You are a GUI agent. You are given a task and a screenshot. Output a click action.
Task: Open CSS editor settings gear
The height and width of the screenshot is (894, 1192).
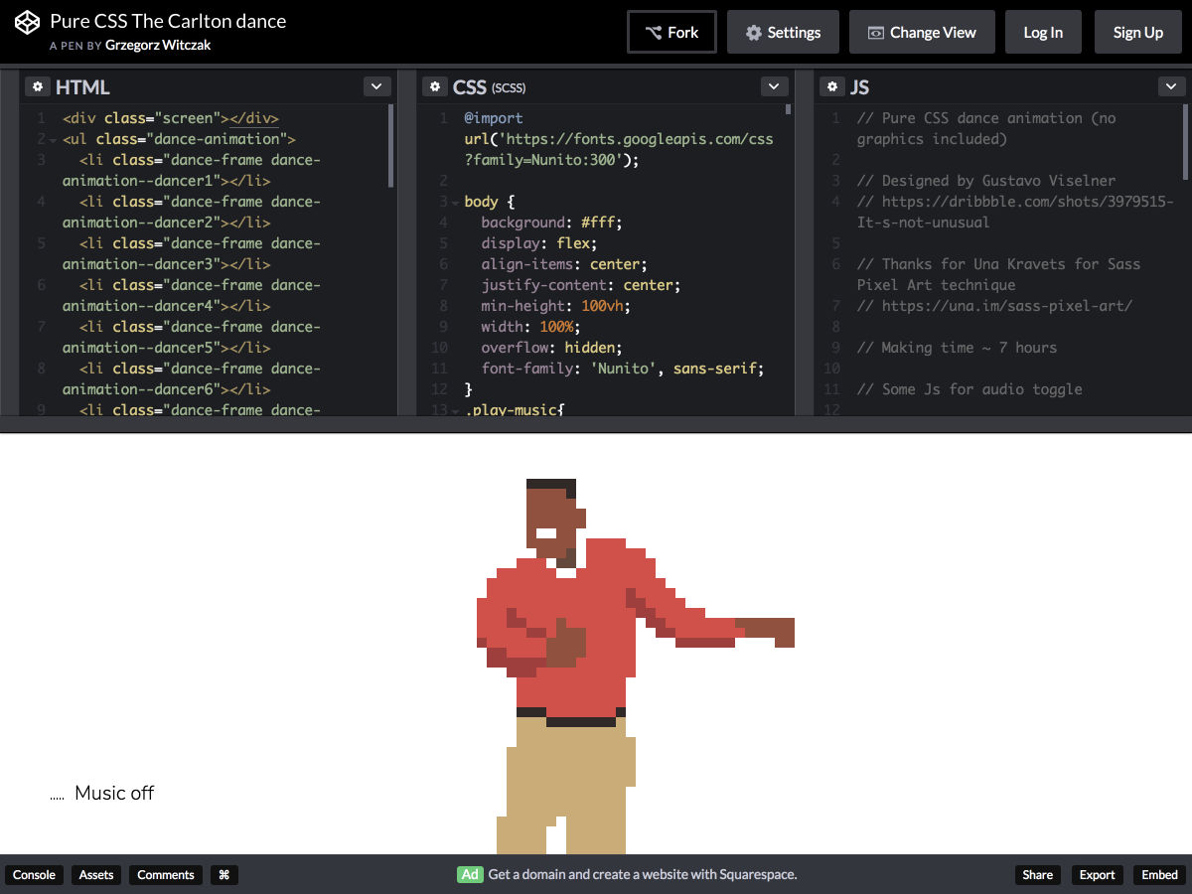click(434, 86)
